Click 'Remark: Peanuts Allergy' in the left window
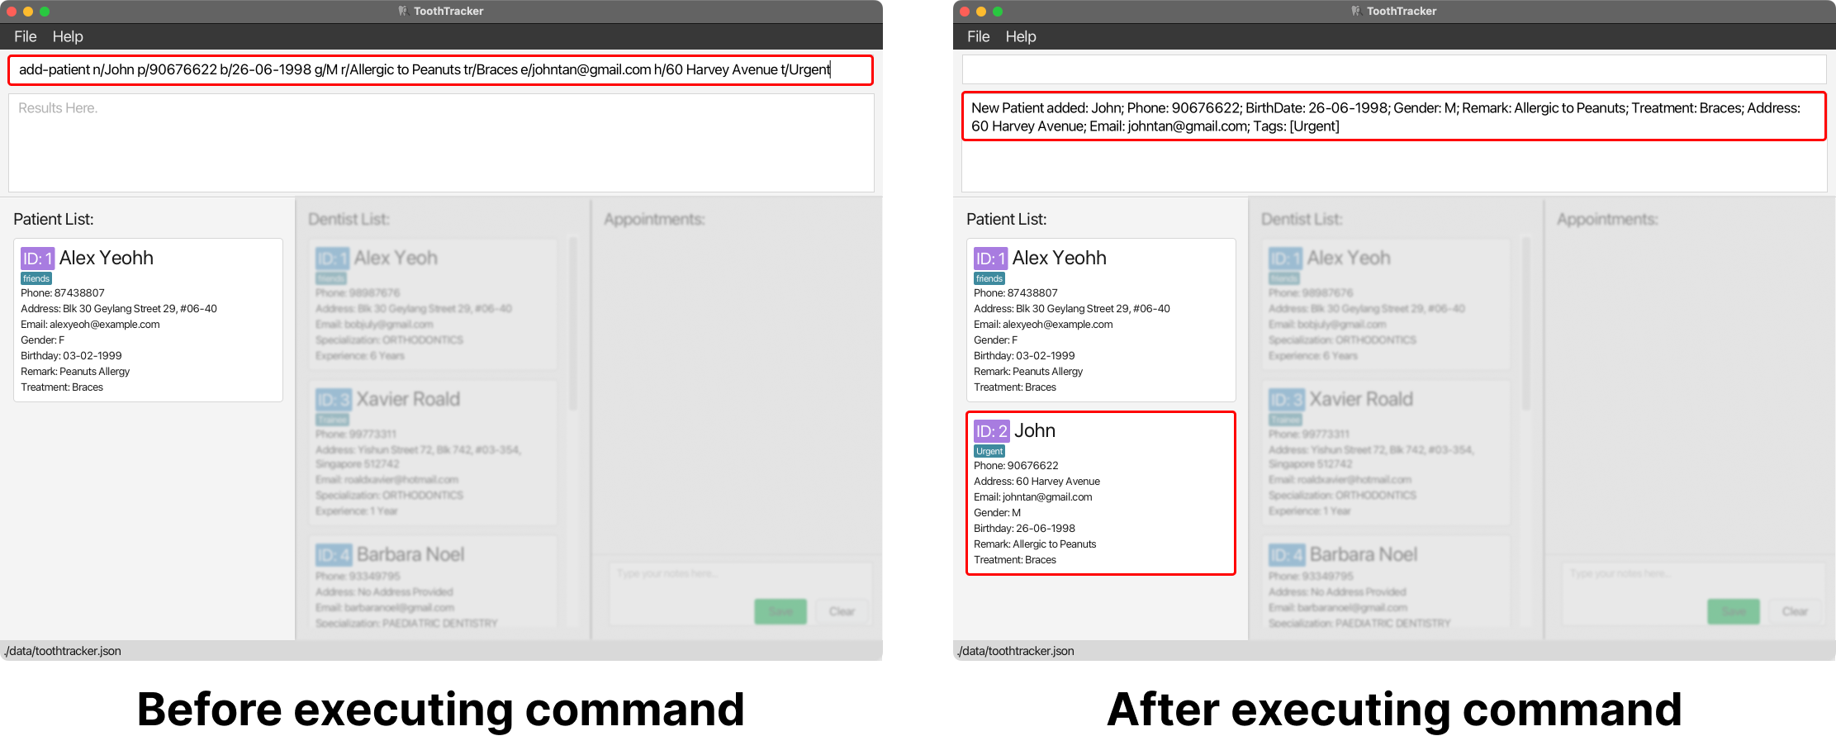Image resolution: width=1836 pixels, height=736 pixels. point(75,372)
